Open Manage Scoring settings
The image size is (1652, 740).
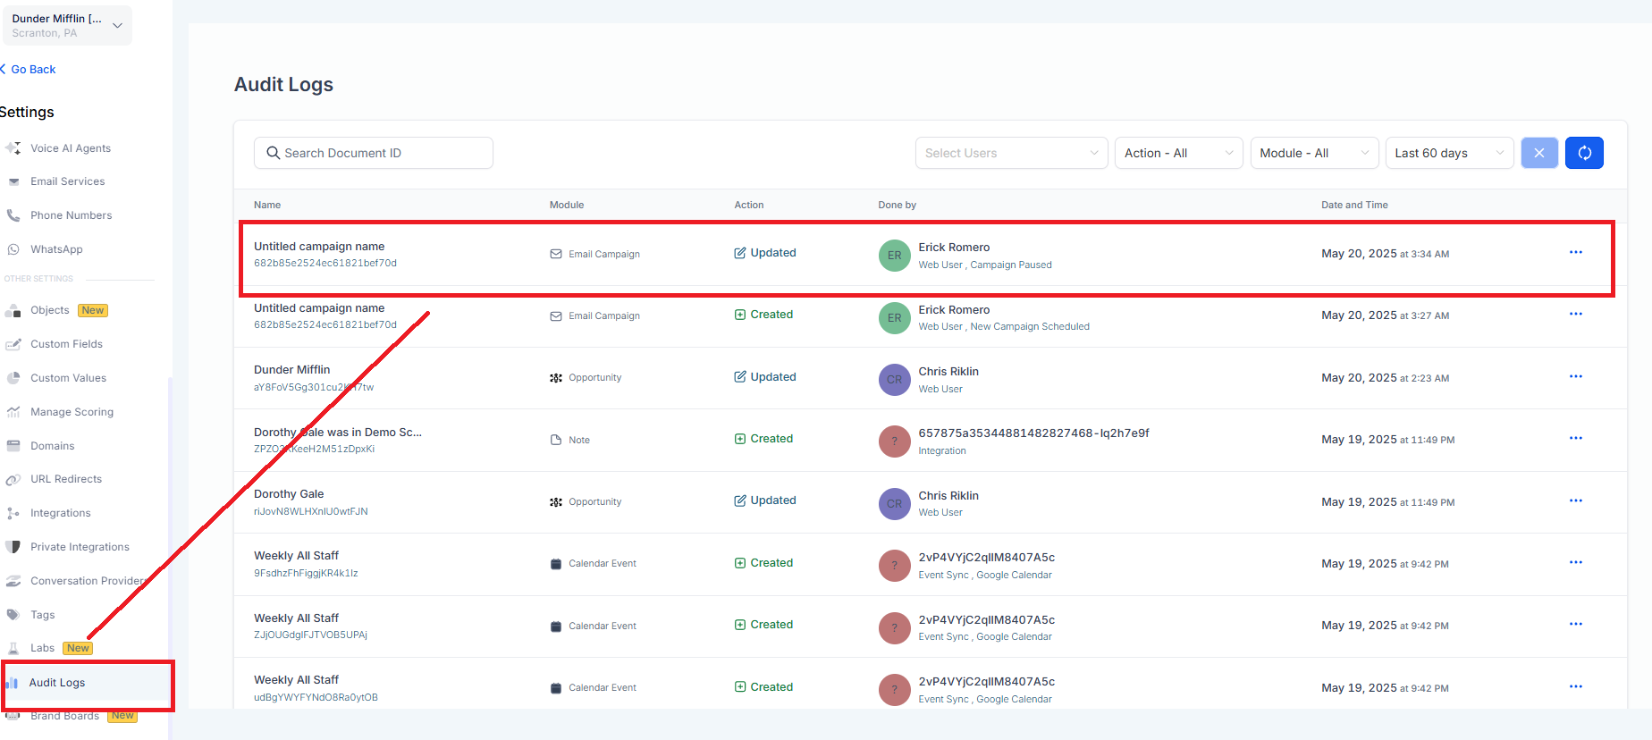point(72,412)
